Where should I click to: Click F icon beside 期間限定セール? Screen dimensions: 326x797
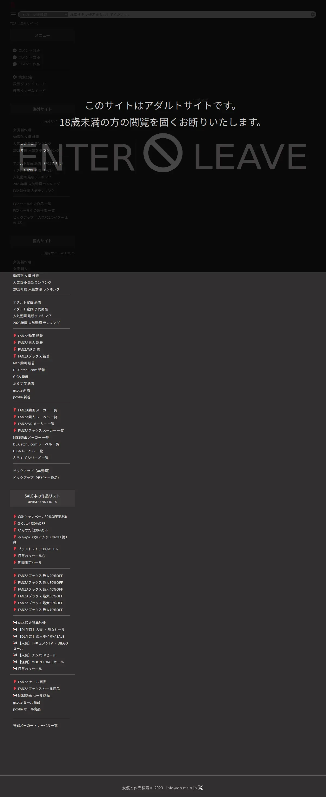(15, 562)
